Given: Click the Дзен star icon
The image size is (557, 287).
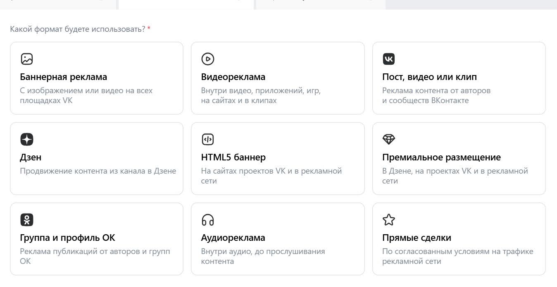Looking at the screenshot, I should click(x=27, y=139).
